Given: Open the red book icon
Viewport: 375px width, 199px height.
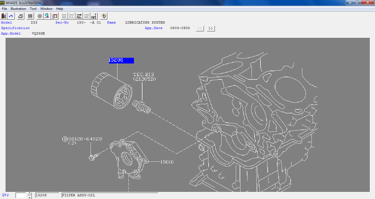Looking at the screenshot, I should pyautogui.click(x=55, y=16).
